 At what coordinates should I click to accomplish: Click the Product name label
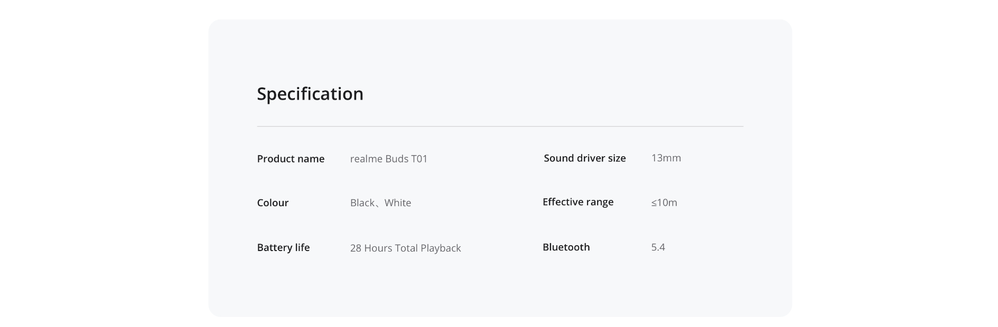291,159
